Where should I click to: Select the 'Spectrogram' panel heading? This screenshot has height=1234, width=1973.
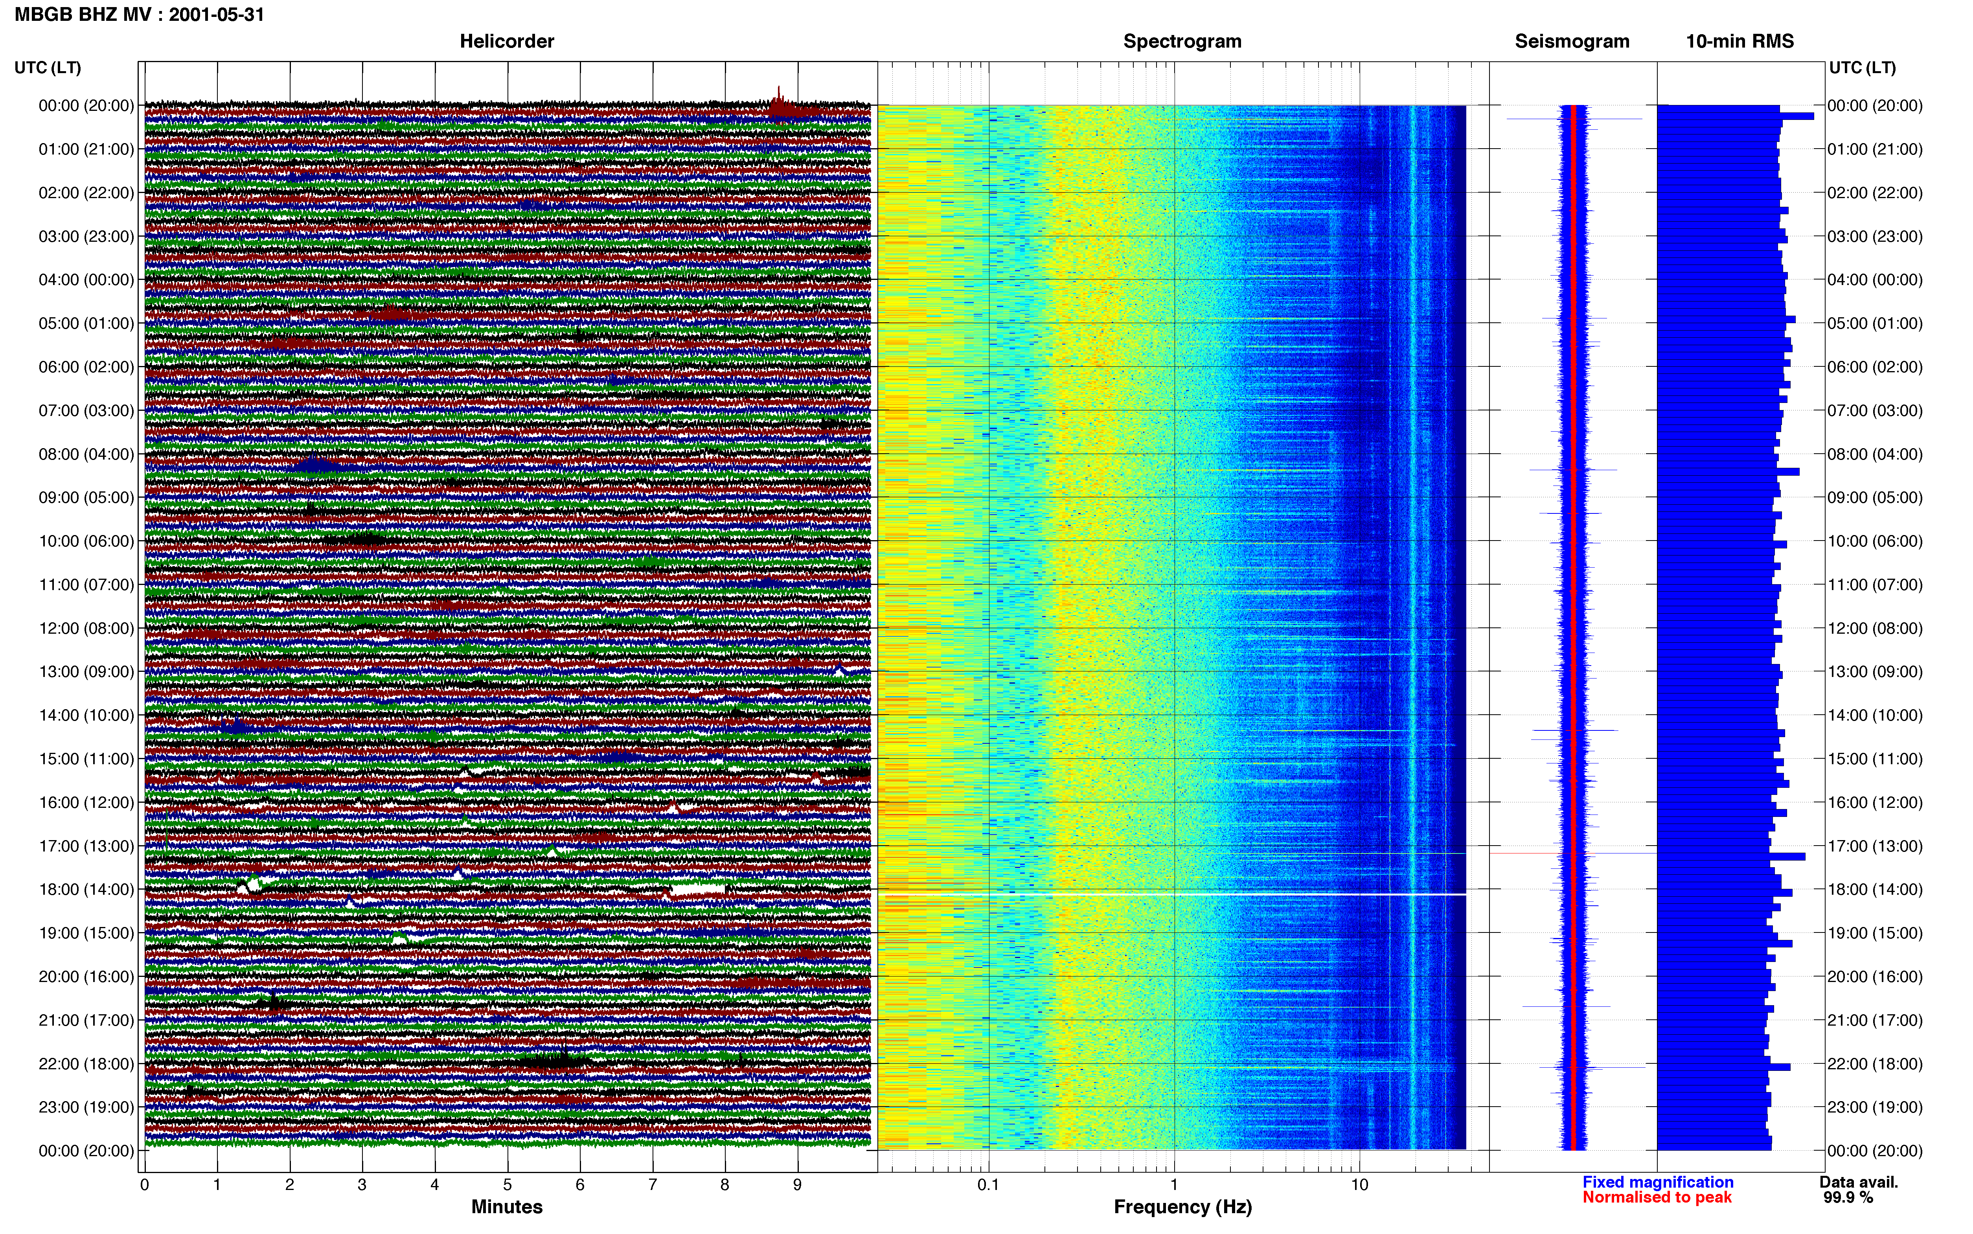tap(1182, 41)
